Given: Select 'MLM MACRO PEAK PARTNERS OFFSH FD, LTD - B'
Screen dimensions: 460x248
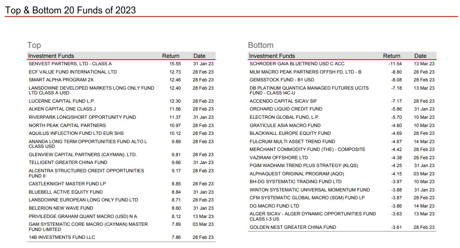Looking at the screenshot, I should pyautogui.click(x=305, y=72).
